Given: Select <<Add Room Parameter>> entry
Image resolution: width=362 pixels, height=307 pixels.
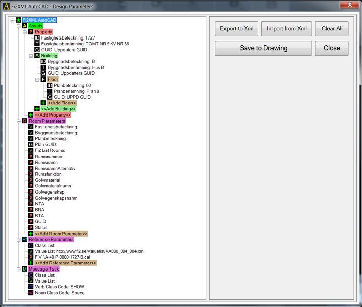Looking at the screenshot, I should pyautogui.click(x=61, y=234).
